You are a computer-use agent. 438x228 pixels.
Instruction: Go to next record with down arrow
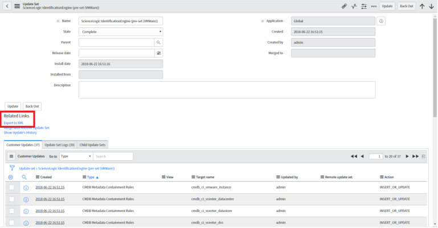click(431, 6)
